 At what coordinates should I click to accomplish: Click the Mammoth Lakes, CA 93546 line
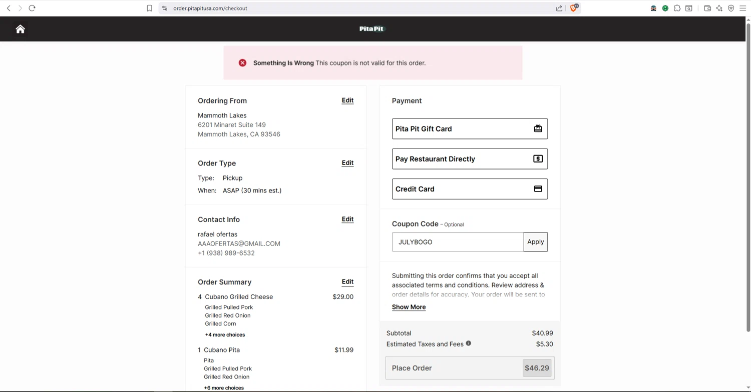tap(239, 134)
